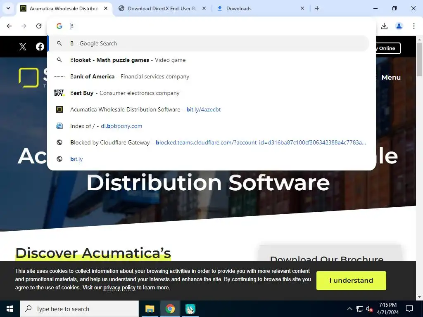Click the Discover Acumatica's heading
423x317 pixels.
click(x=93, y=253)
